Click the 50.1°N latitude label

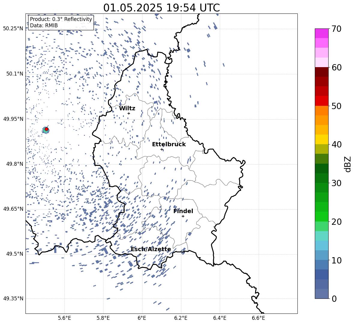14,74
